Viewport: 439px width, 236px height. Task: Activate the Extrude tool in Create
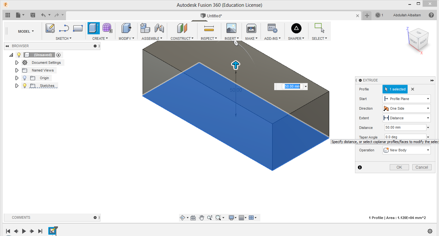coord(94,28)
